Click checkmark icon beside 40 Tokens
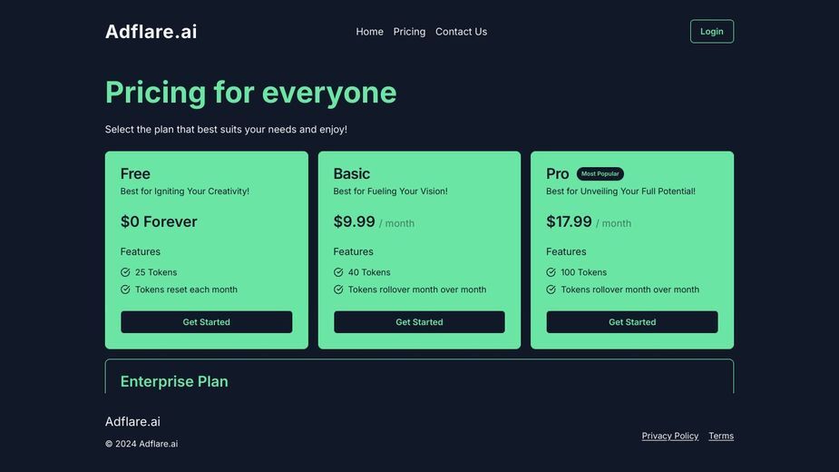 point(338,272)
